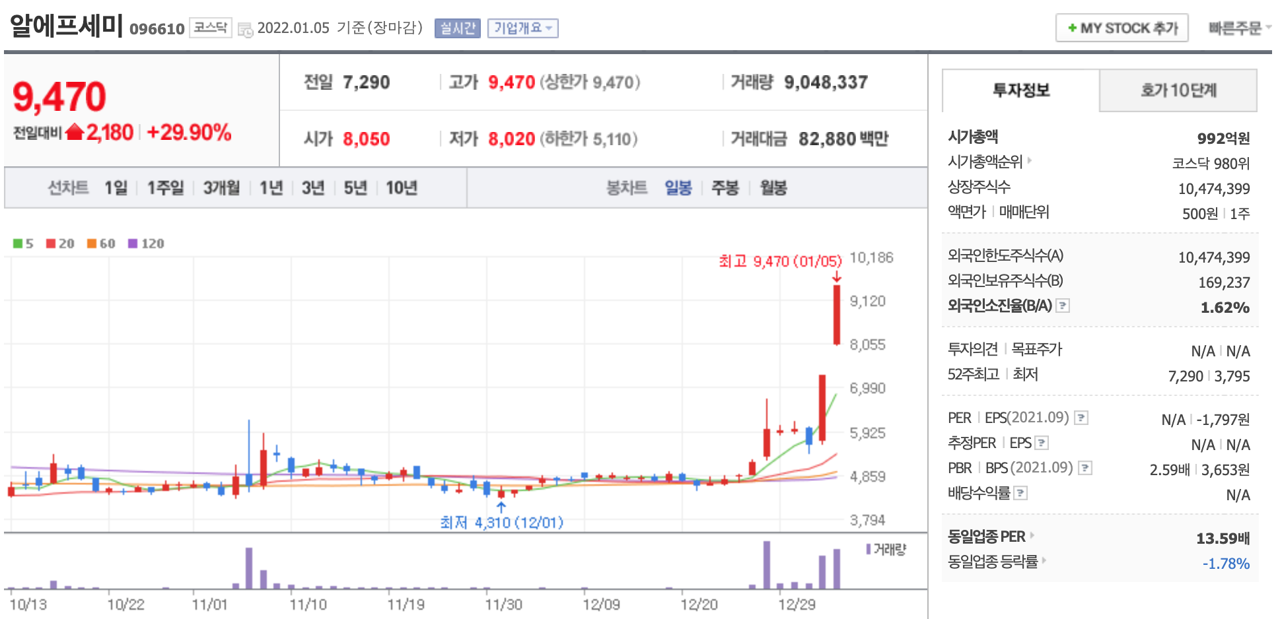Screen dimensions: 1280x619
Task: Select the 주봉 candlestick chart
Action: (725, 188)
